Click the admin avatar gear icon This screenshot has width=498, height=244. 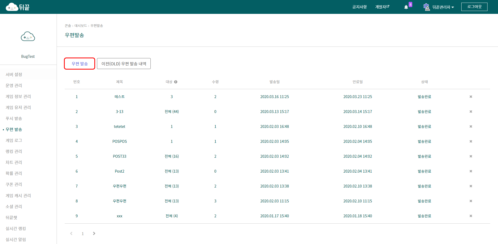[x=426, y=7]
